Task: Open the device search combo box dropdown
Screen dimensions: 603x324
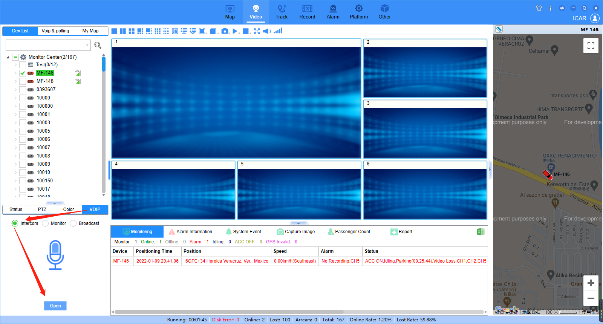Action: click(x=87, y=45)
